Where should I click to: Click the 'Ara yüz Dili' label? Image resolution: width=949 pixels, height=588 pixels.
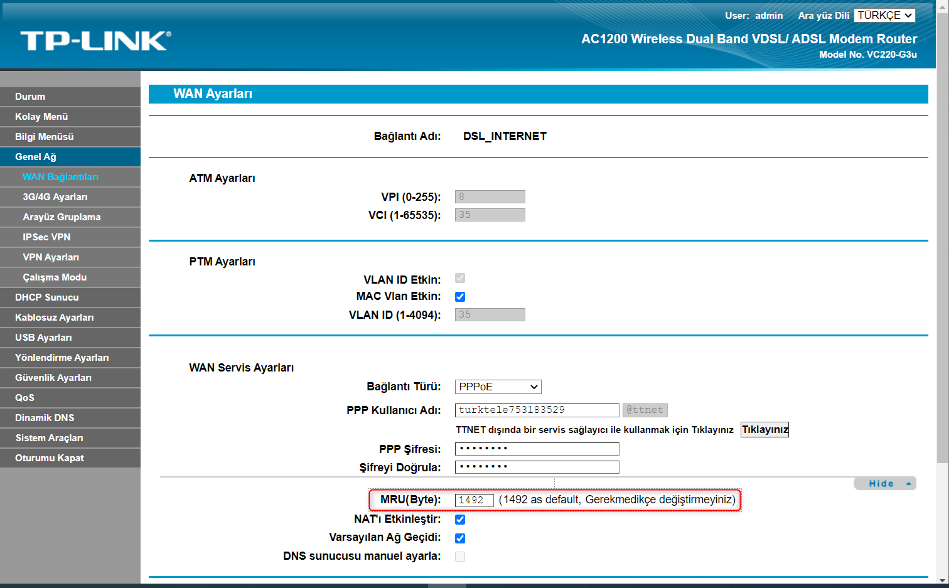[823, 16]
